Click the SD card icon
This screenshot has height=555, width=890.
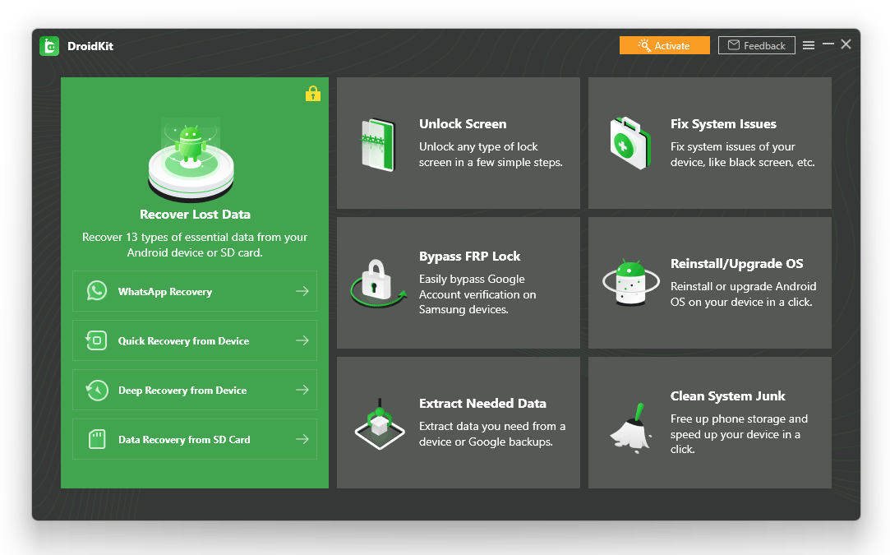(x=97, y=439)
